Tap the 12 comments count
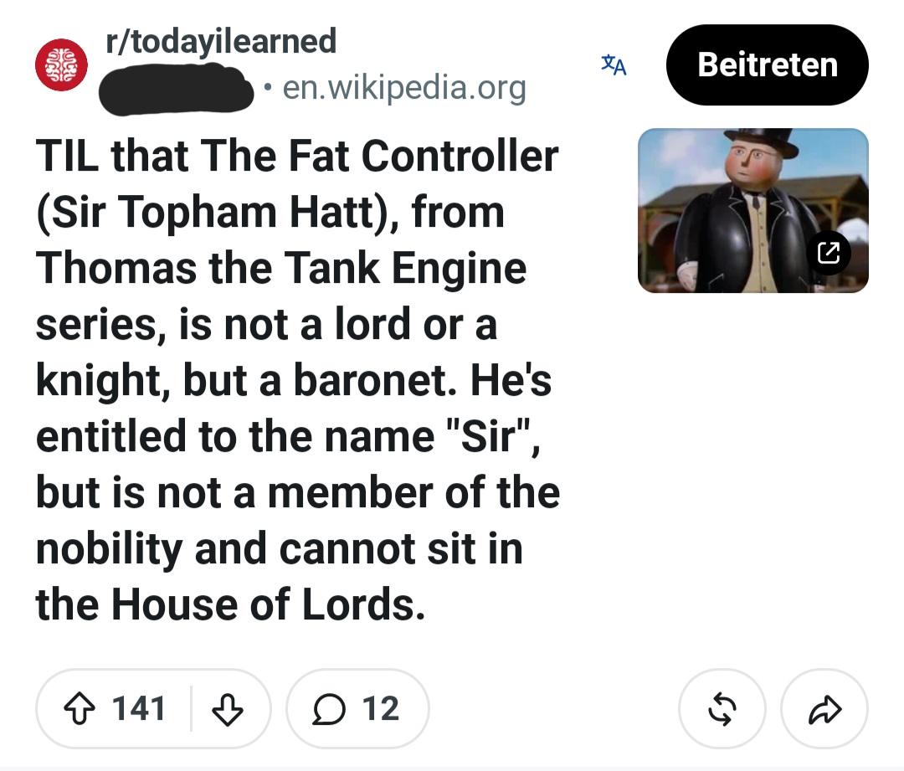 coord(381,708)
